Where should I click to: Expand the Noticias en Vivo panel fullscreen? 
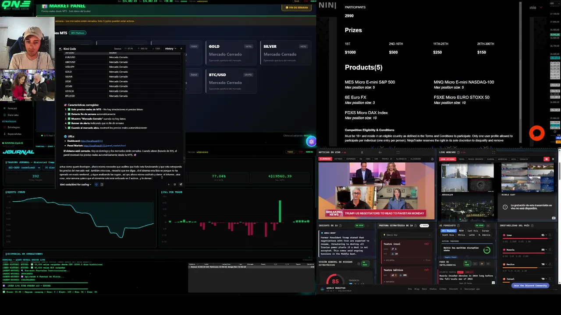tap(398, 152)
